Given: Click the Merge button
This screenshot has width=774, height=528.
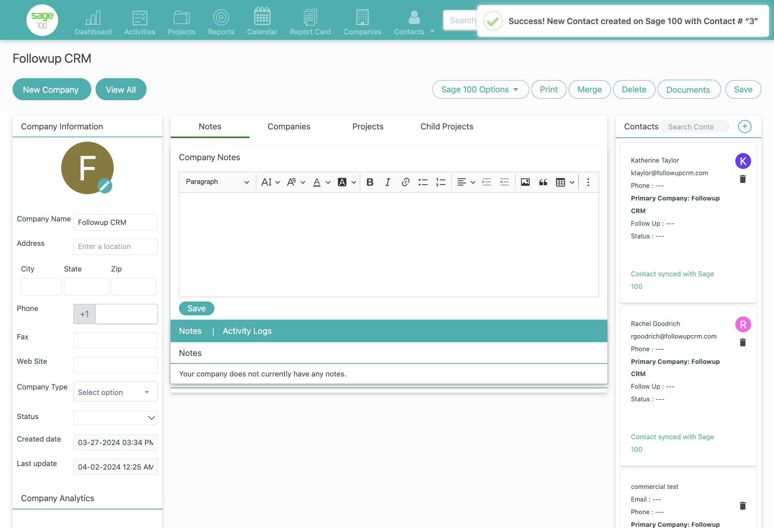Looking at the screenshot, I should tap(590, 90).
